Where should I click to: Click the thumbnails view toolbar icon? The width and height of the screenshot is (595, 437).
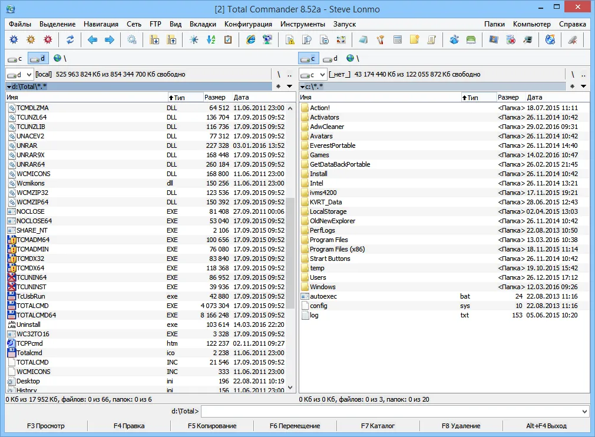[x=341, y=39]
